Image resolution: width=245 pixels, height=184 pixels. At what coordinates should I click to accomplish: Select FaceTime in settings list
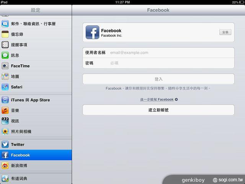[36, 66]
